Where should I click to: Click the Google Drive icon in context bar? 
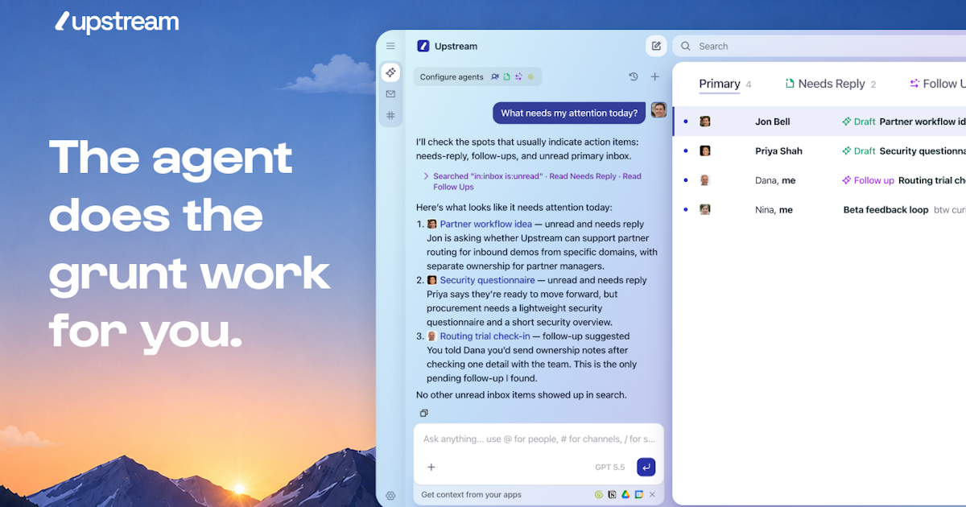pyautogui.click(x=625, y=495)
